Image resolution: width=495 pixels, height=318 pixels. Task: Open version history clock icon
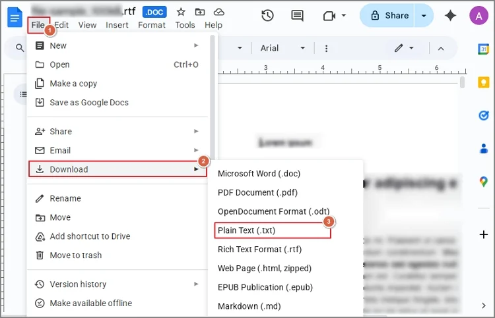(x=267, y=15)
